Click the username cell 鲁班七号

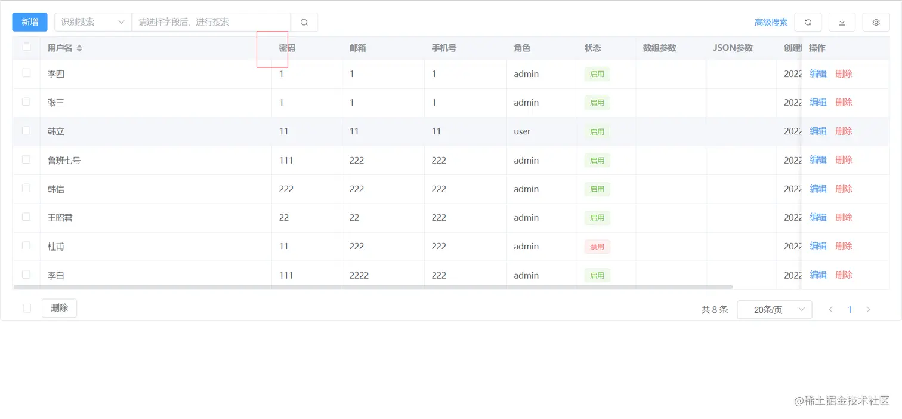tap(64, 160)
